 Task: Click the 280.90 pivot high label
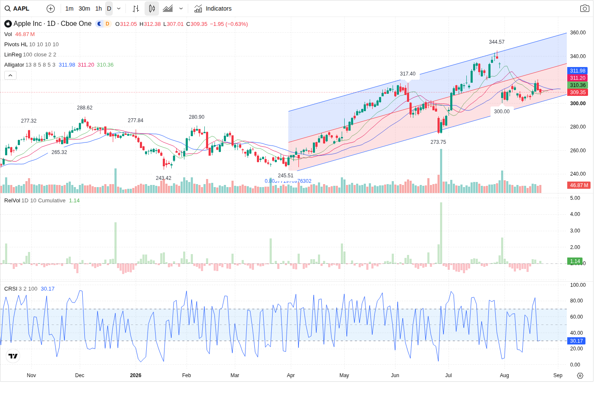[x=196, y=117]
